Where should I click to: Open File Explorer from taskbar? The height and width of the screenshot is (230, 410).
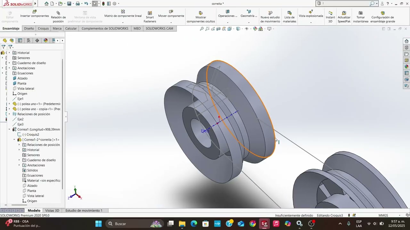click(x=182, y=224)
